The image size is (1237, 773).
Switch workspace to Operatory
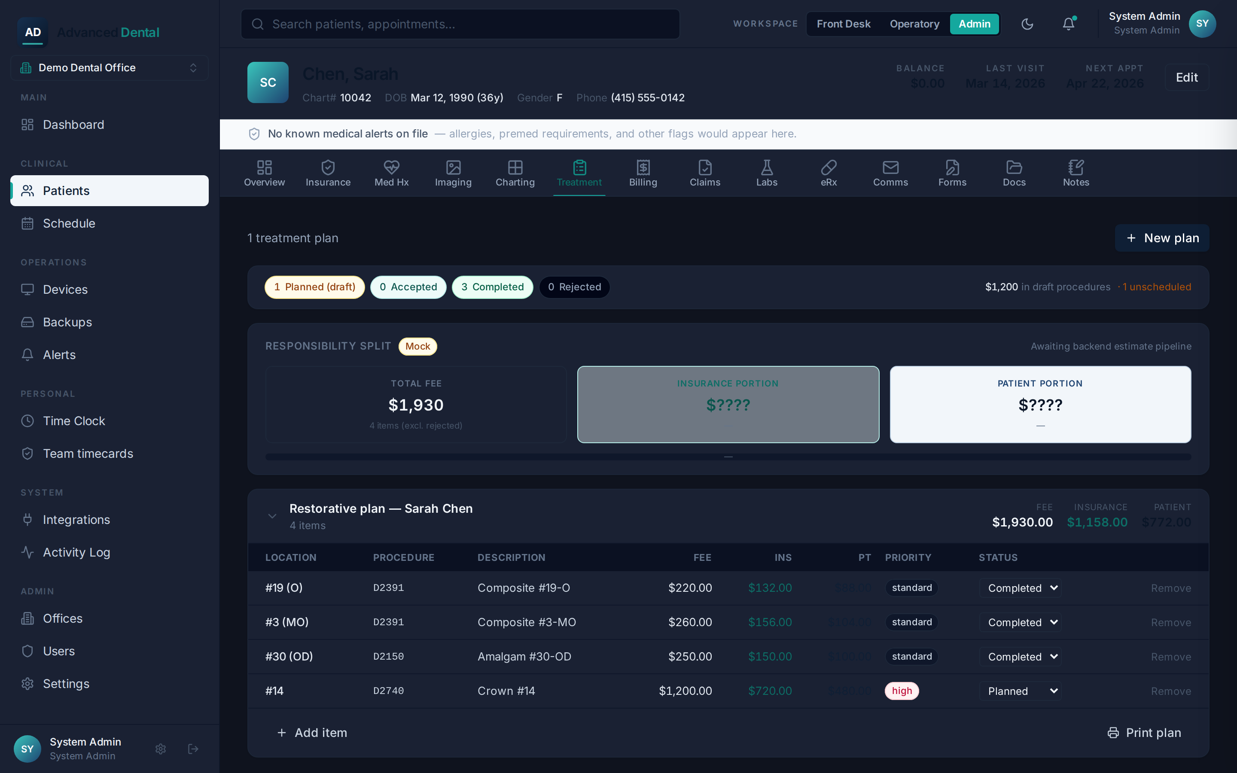coord(914,24)
